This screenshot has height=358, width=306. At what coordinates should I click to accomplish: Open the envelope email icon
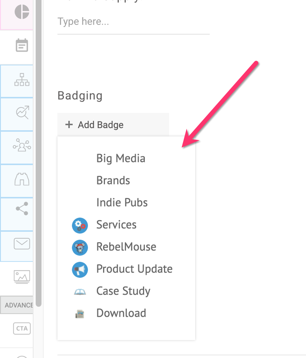click(x=22, y=244)
